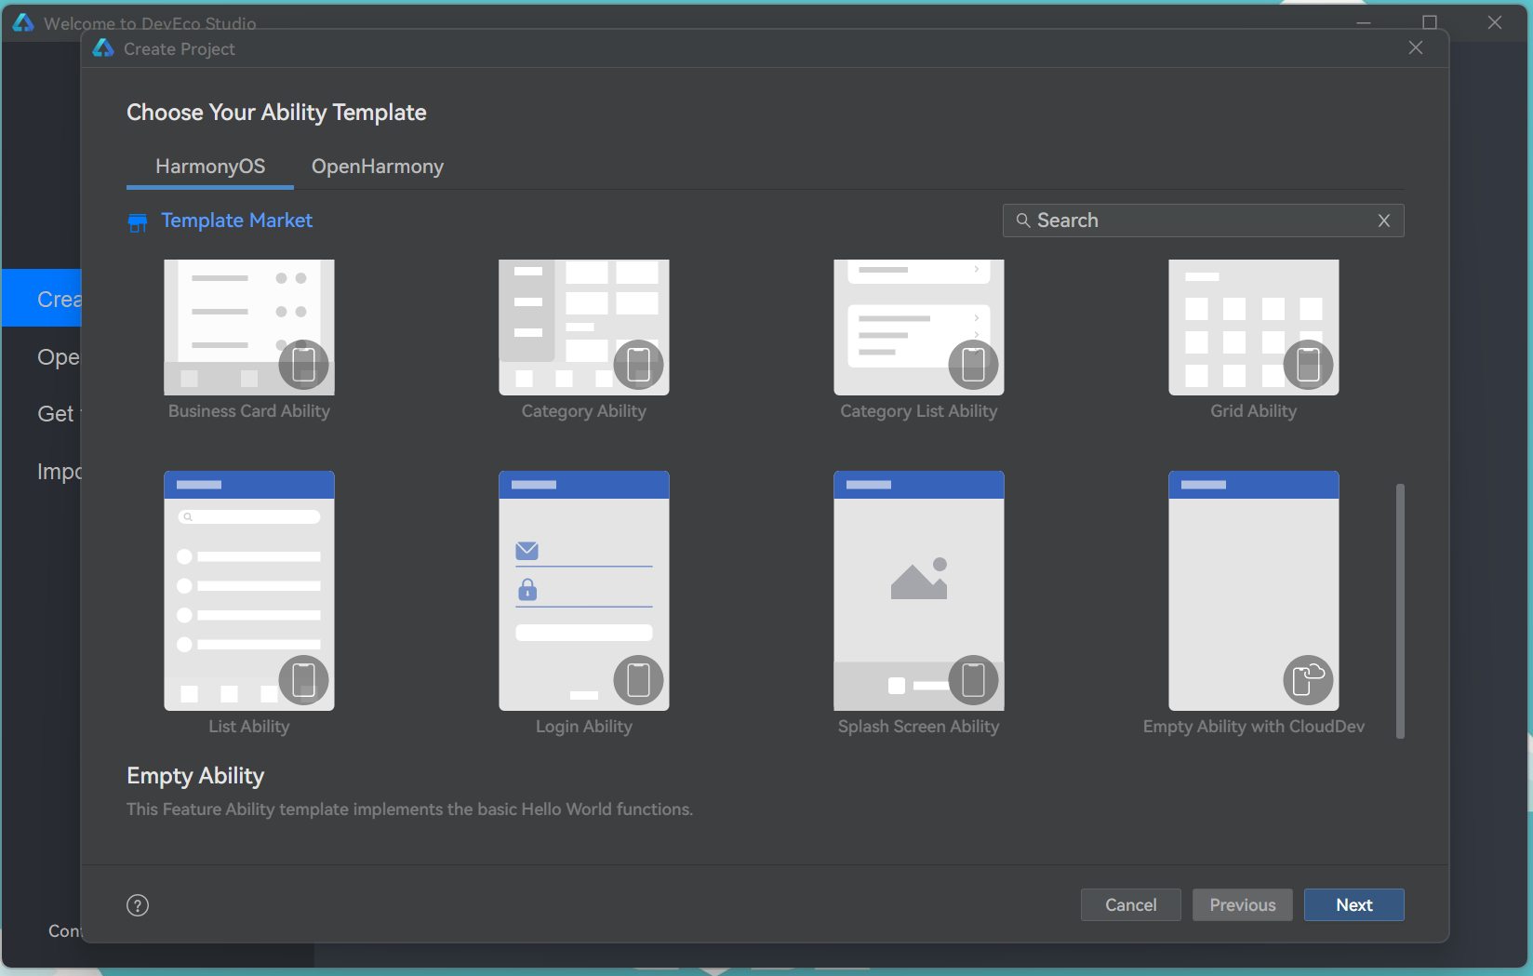Click the Empty Ability description heading
1533x976 pixels.
(x=195, y=776)
